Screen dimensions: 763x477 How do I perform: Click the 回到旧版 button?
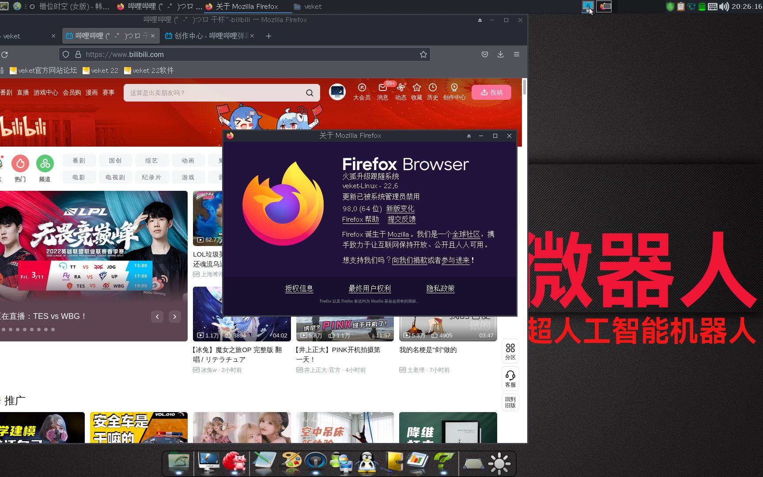click(510, 402)
